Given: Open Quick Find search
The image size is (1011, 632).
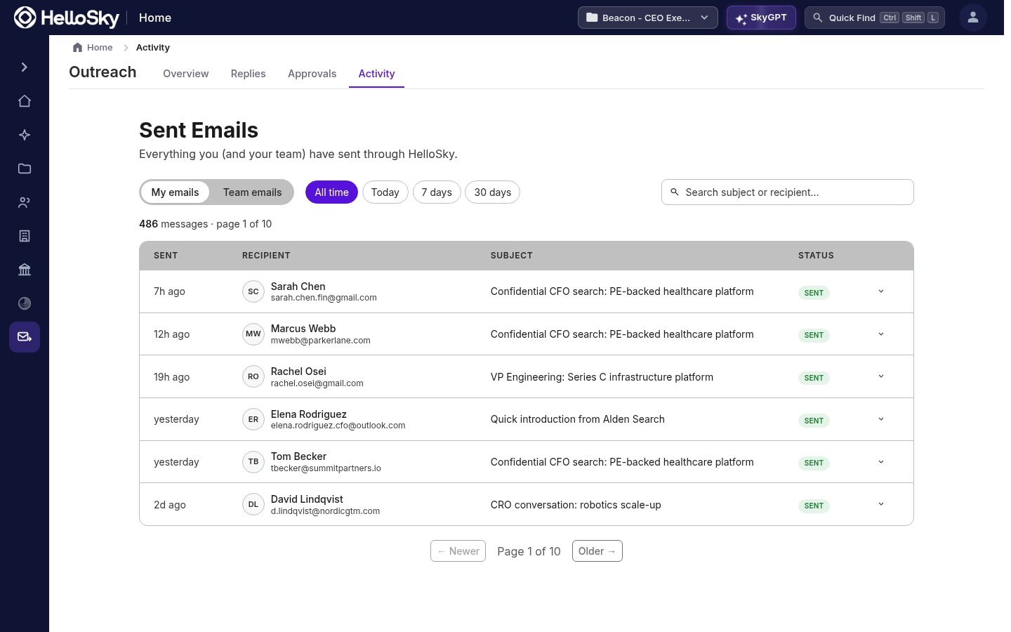Looking at the screenshot, I should [875, 18].
